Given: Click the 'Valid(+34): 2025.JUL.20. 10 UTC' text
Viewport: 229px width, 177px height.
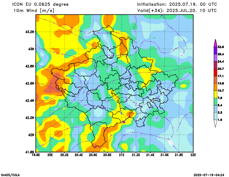Looking at the screenshot, I should pos(177,11).
